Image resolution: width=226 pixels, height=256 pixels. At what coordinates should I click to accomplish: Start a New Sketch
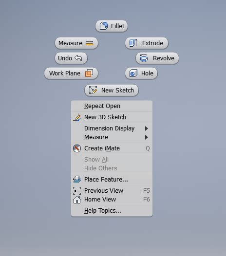112,91
